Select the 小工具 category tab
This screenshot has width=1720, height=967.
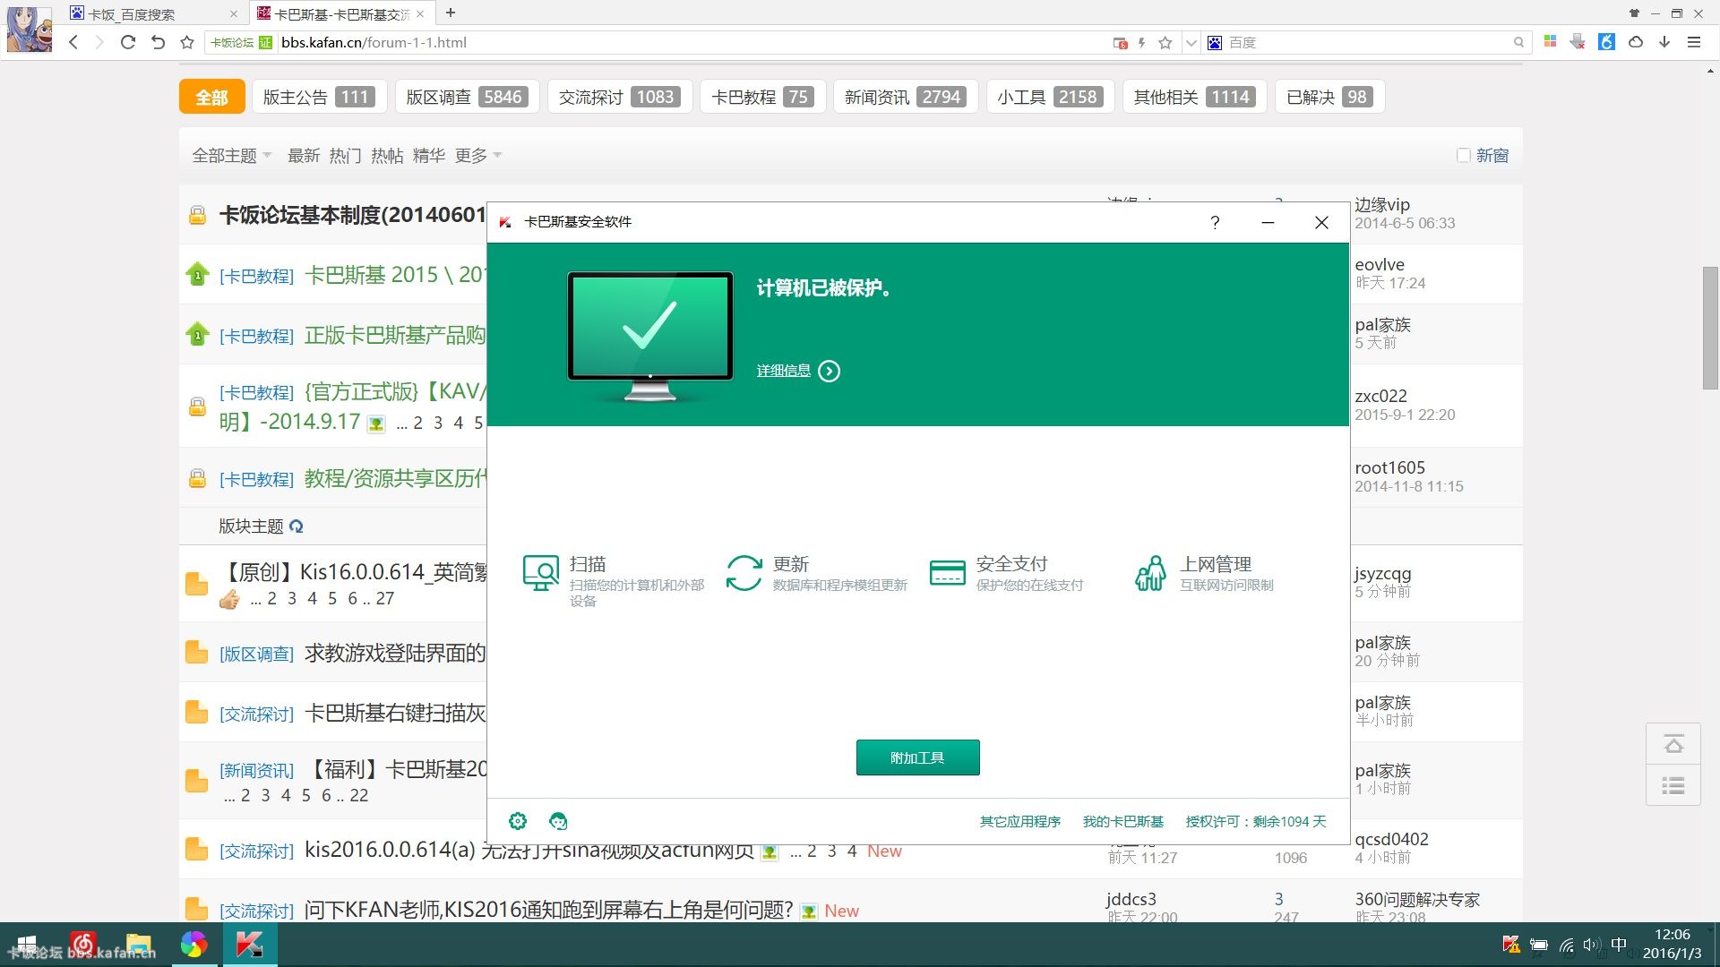1050,97
